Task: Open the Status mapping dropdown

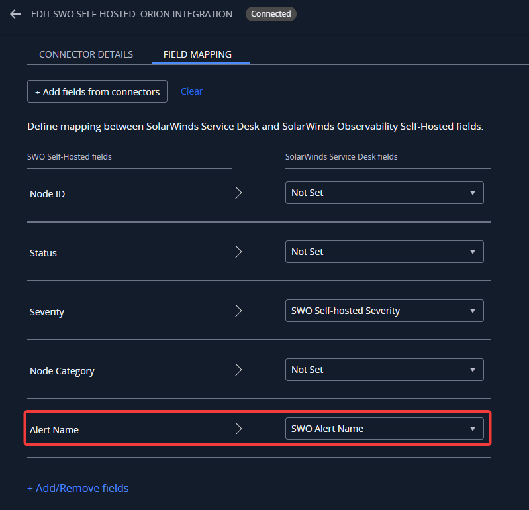Action: point(384,252)
